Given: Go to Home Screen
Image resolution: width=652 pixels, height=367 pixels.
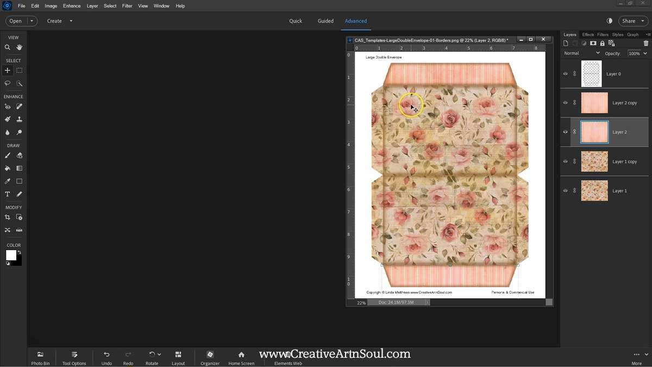Looking at the screenshot, I should point(241,358).
